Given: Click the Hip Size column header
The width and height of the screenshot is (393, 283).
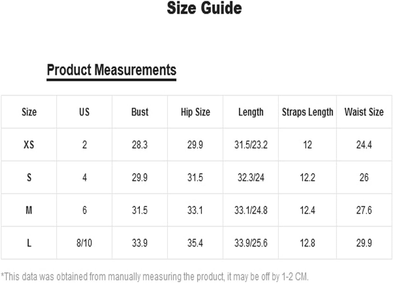Looking at the screenshot, I should pyautogui.click(x=195, y=112).
